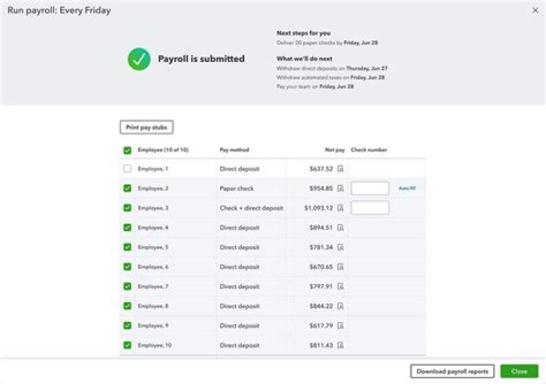Viewport: 546px width, 384px height.
Task: Open pay stub icon for Employee 1
Action: pos(340,169)
